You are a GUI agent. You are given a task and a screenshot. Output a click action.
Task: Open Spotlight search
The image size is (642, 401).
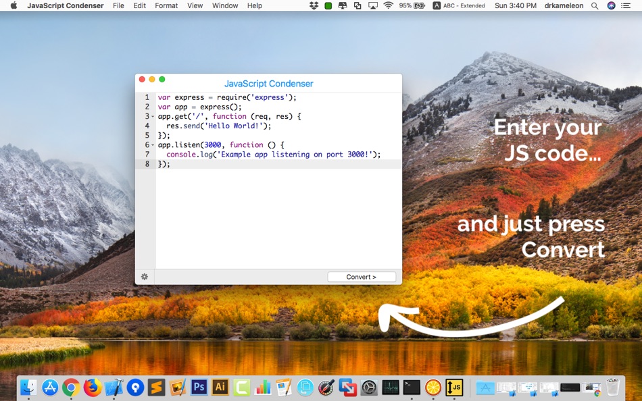[595, 5]
